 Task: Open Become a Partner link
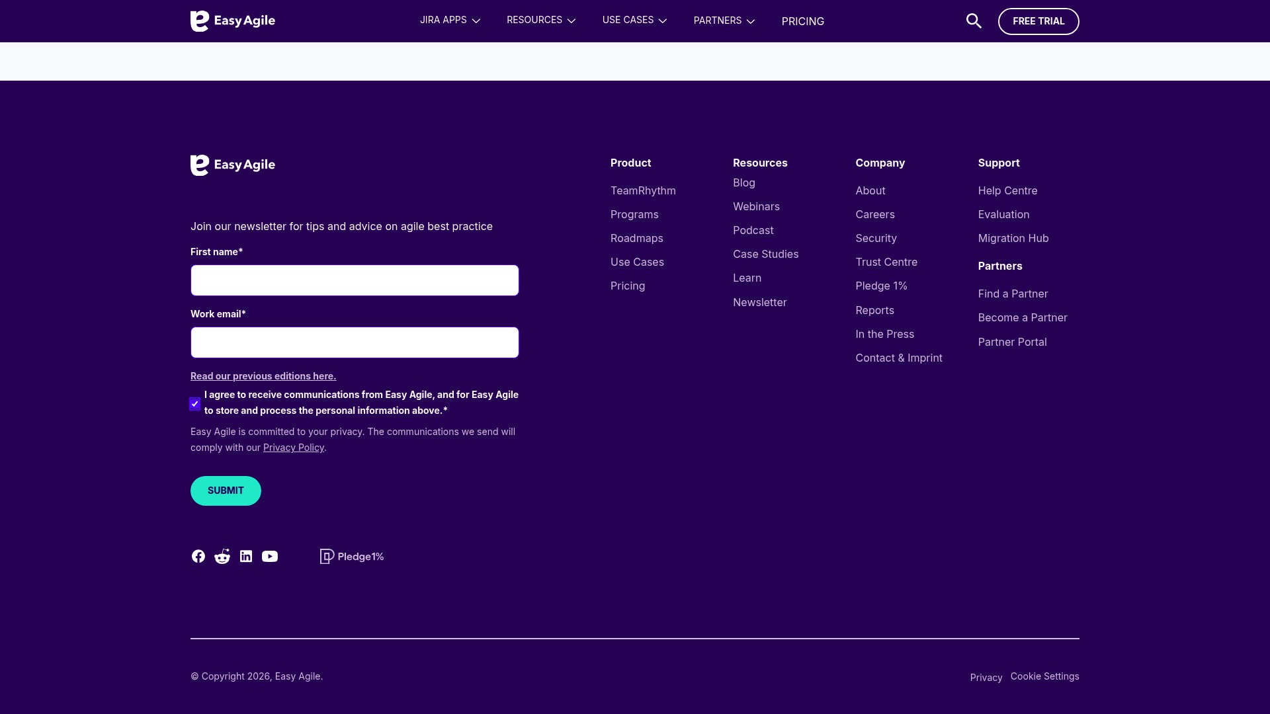(x=1023, y=317)
